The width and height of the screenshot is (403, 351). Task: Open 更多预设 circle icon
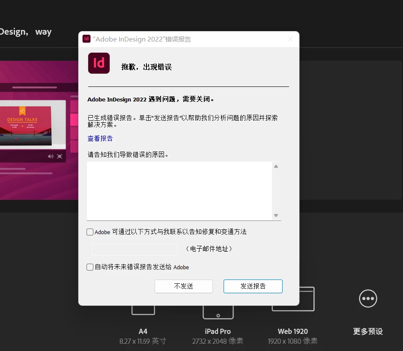368,299
